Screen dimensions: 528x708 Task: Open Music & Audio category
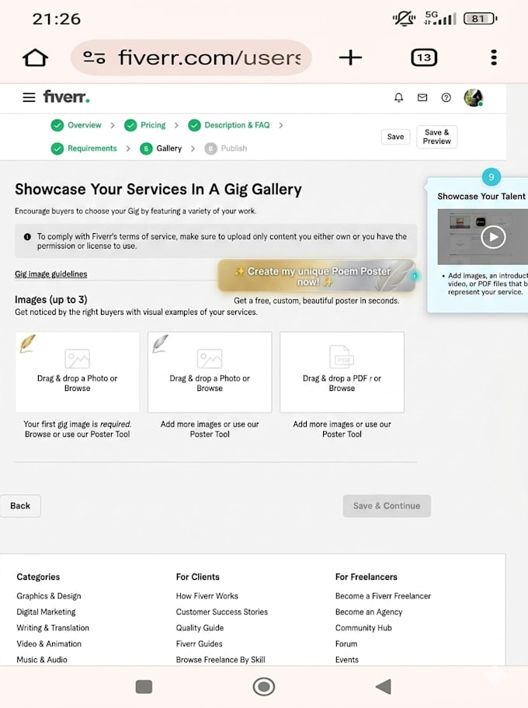[41, 660]
